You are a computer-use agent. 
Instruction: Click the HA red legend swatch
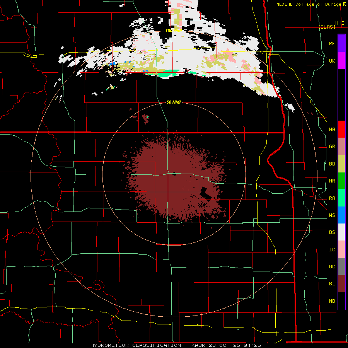(341, 129)
